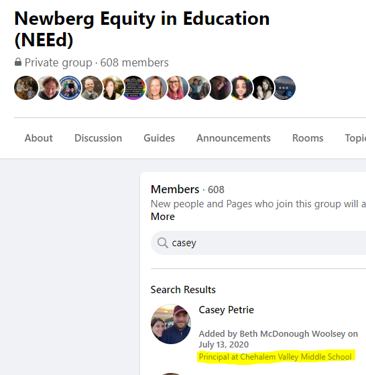Click Beth McDonough Woolsey's name

tap(292, 333)
